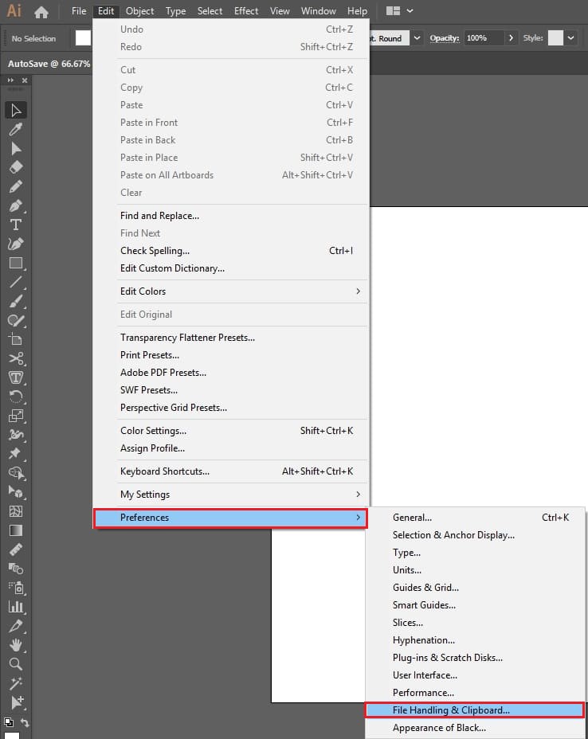The height and width of the screenshot is (739, 588).
Task: Select the Scale tool
Action: [x=16, y=416]
